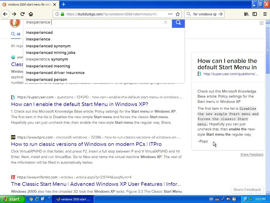The height and width of the screenshot is (203, 270).
Task: Open the Library bookshelf icon
Action: (x=246, y=14)
